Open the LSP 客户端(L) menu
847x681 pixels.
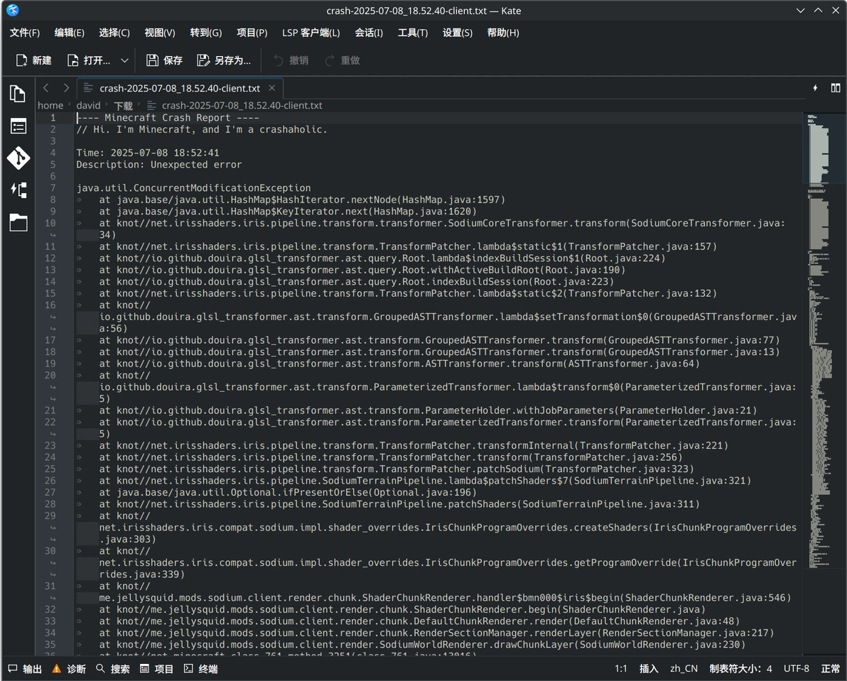point(311,33)
